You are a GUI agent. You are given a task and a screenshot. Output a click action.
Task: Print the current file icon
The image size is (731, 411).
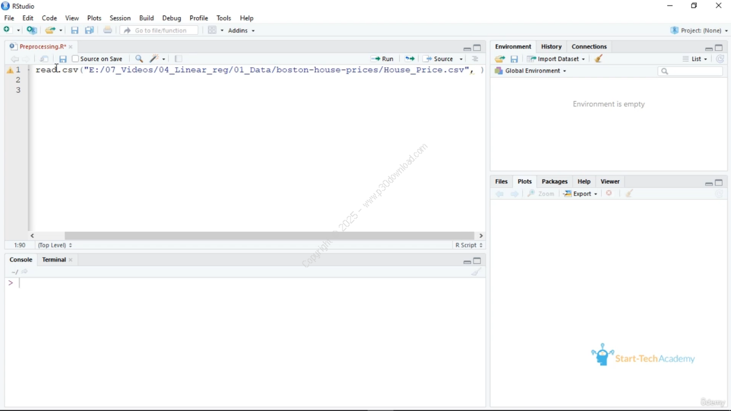[x=107, y=30]
